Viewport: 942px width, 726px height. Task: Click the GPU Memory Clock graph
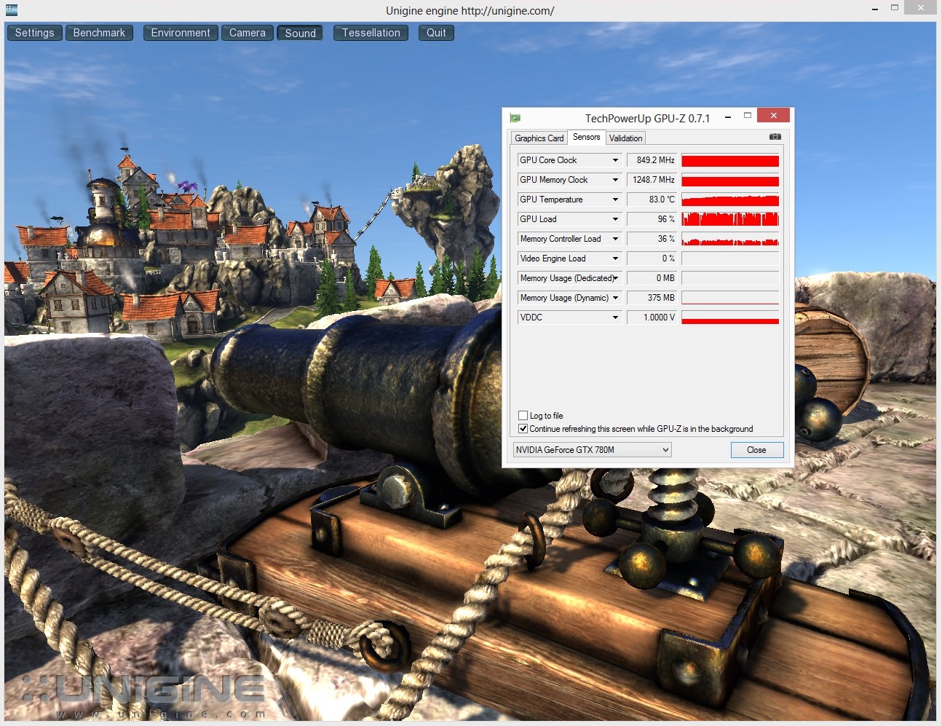click(730, 180)
